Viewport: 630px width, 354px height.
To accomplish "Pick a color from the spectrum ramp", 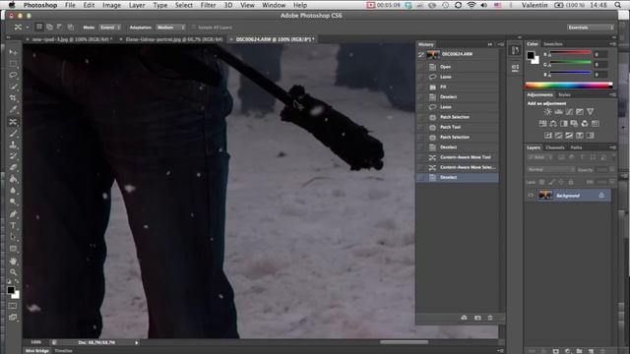I will point(569,86).
